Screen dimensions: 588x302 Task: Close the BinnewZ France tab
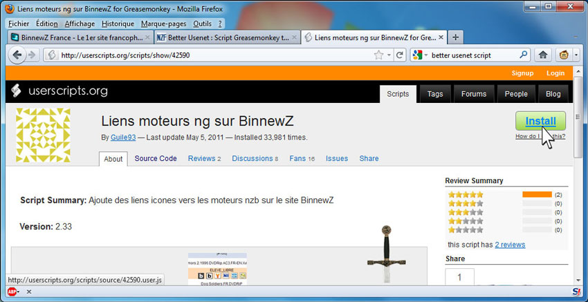tap(147, 37)
